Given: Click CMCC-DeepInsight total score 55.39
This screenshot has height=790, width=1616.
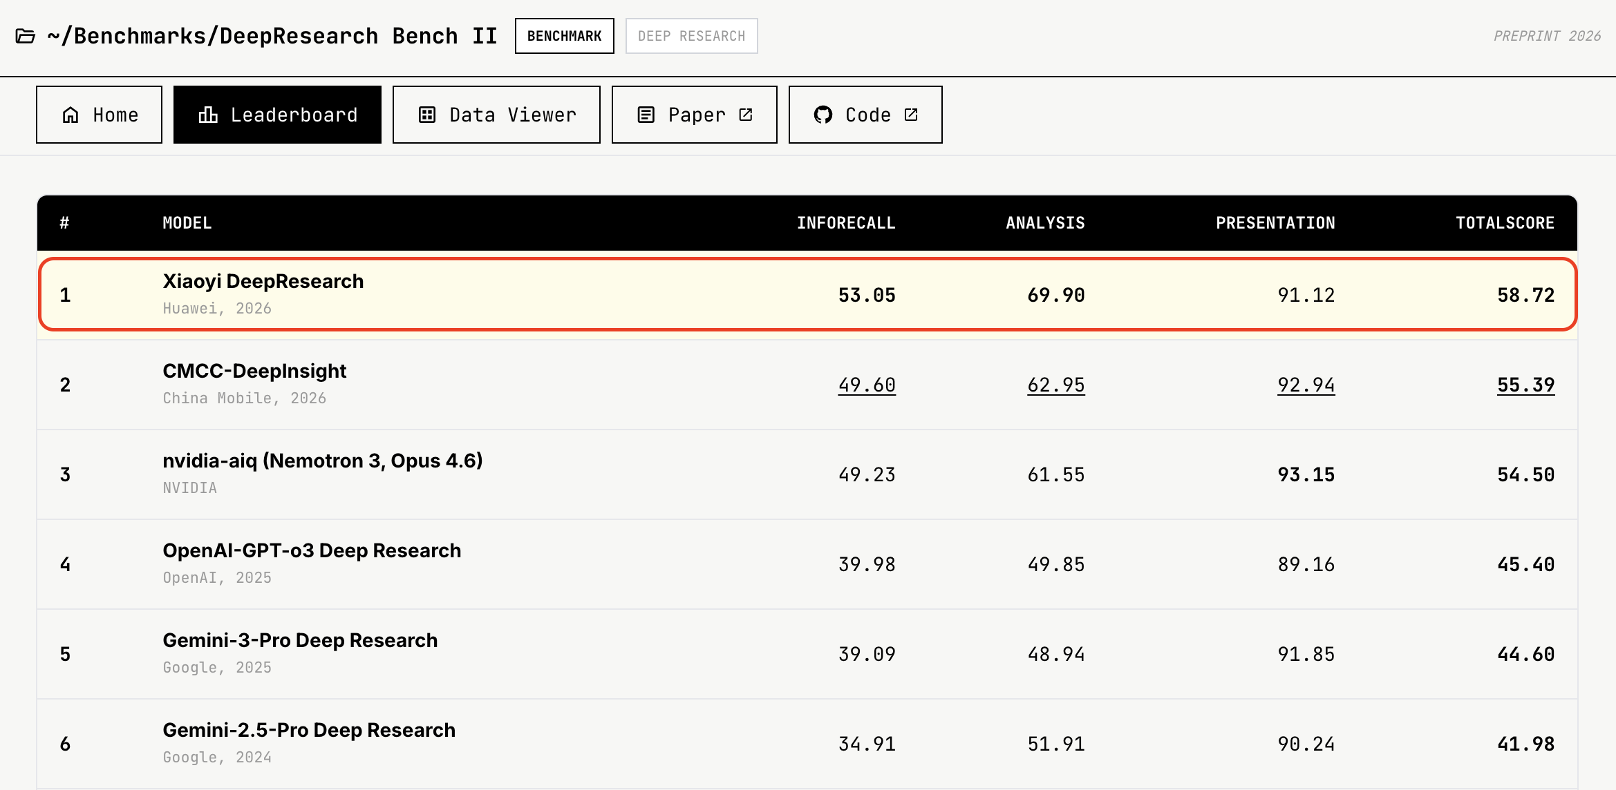Looking at the screenshot, I should click(1525, 385).
